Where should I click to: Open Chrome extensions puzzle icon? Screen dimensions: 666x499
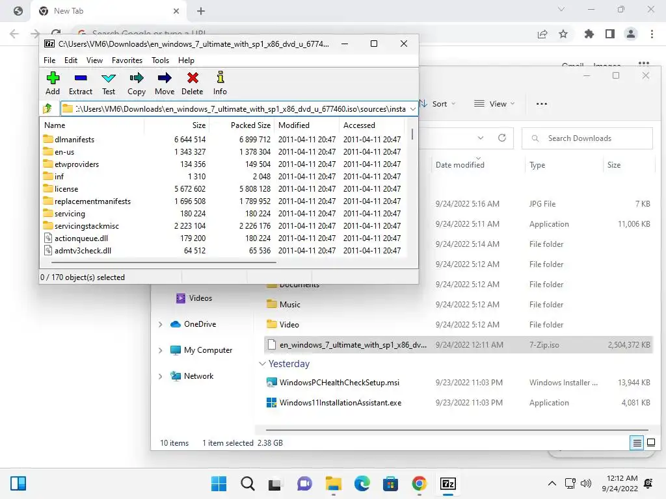(x=589, y=34)
